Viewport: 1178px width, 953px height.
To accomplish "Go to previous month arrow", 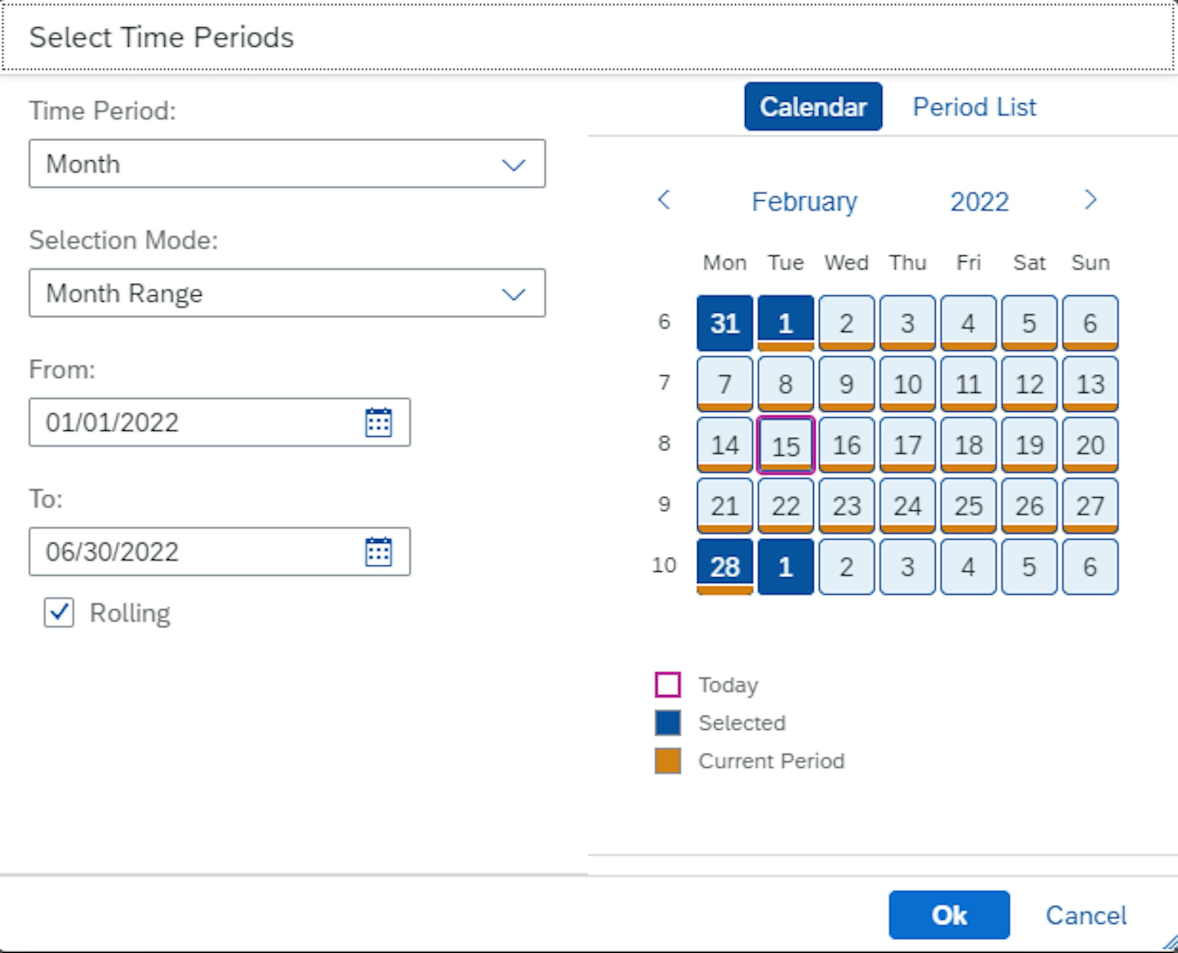I will (x=664, y=200).
